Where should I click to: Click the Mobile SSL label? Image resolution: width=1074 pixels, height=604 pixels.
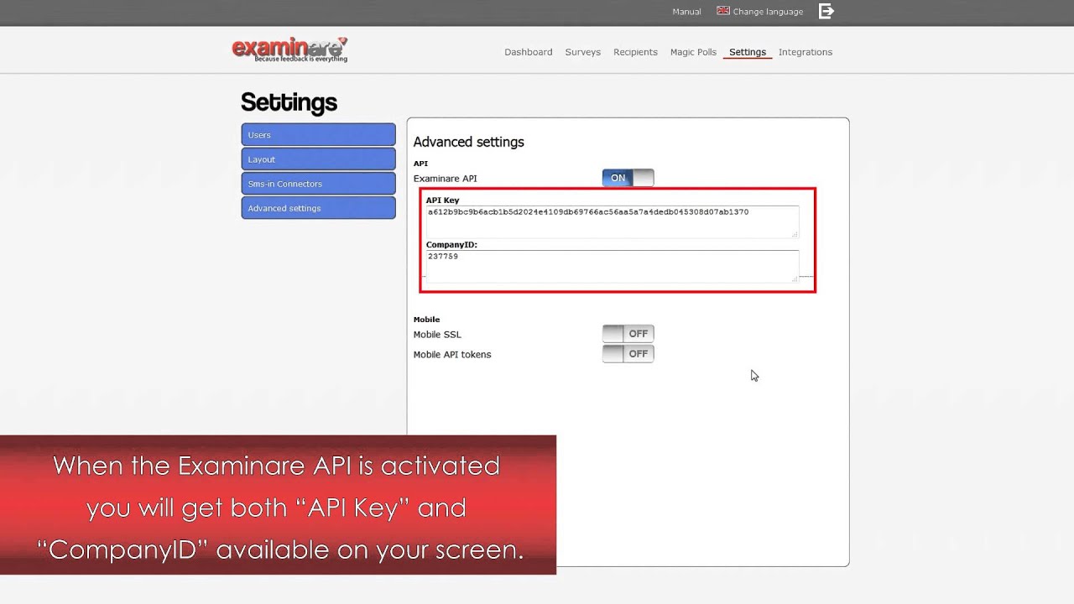click(x=437, y=335)
